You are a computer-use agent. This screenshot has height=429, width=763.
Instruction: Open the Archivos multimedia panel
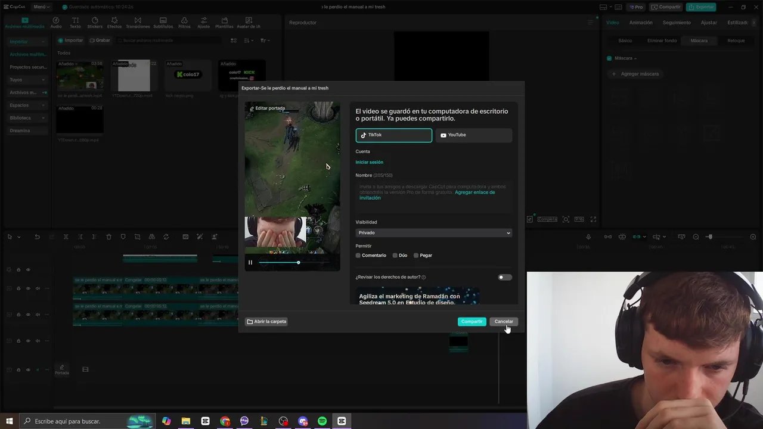coord(24,23)
